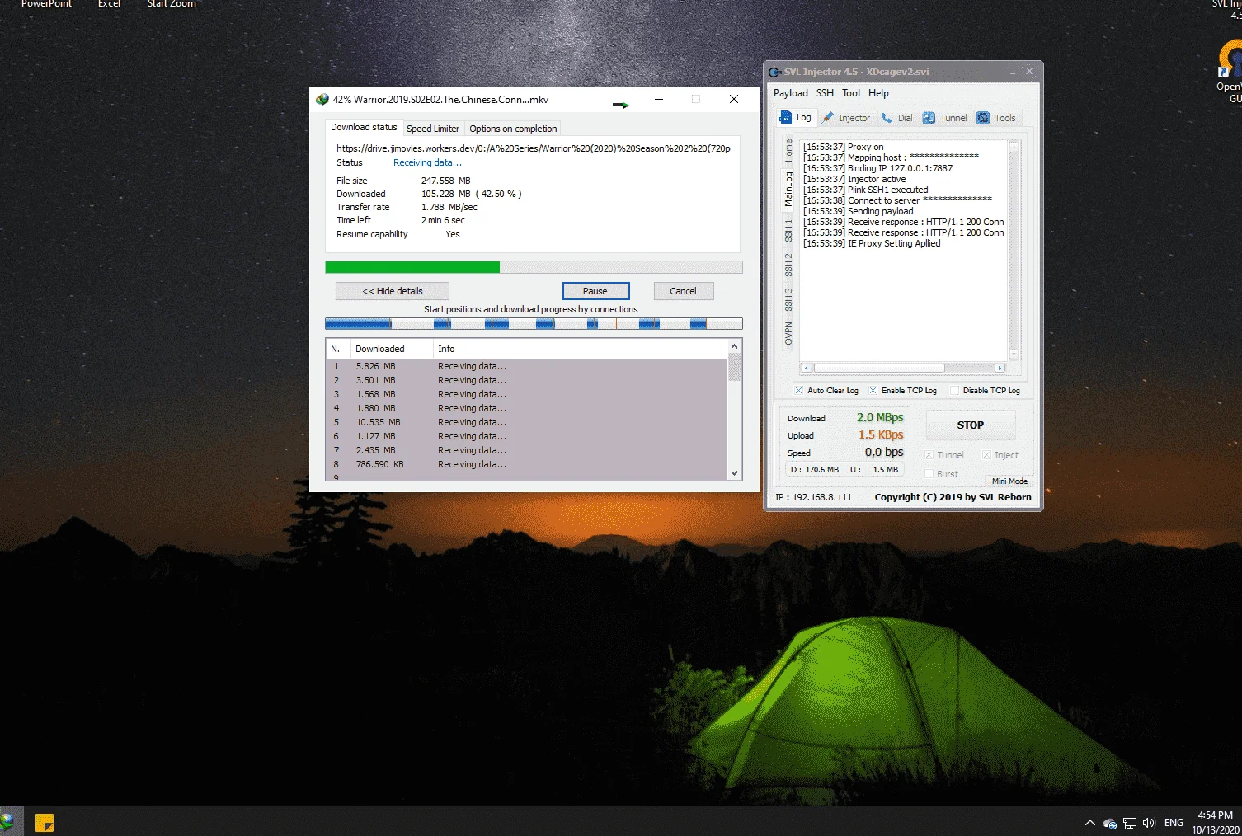Viewport: 1242px width, 836px height.
Task: Open the OneDrive sync tray icon
Action: (1110, 823)
